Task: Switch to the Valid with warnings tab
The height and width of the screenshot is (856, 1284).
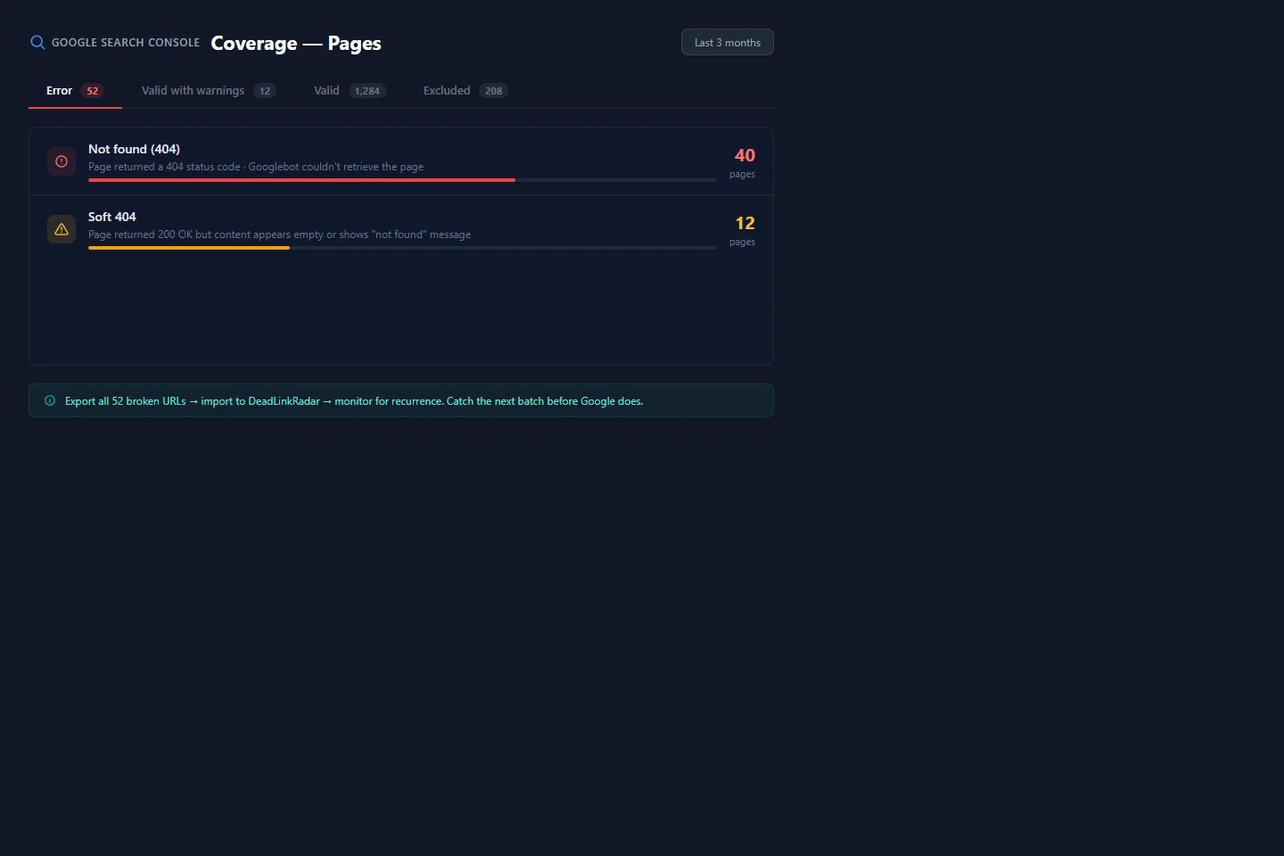Action: [x=193, y=91]
